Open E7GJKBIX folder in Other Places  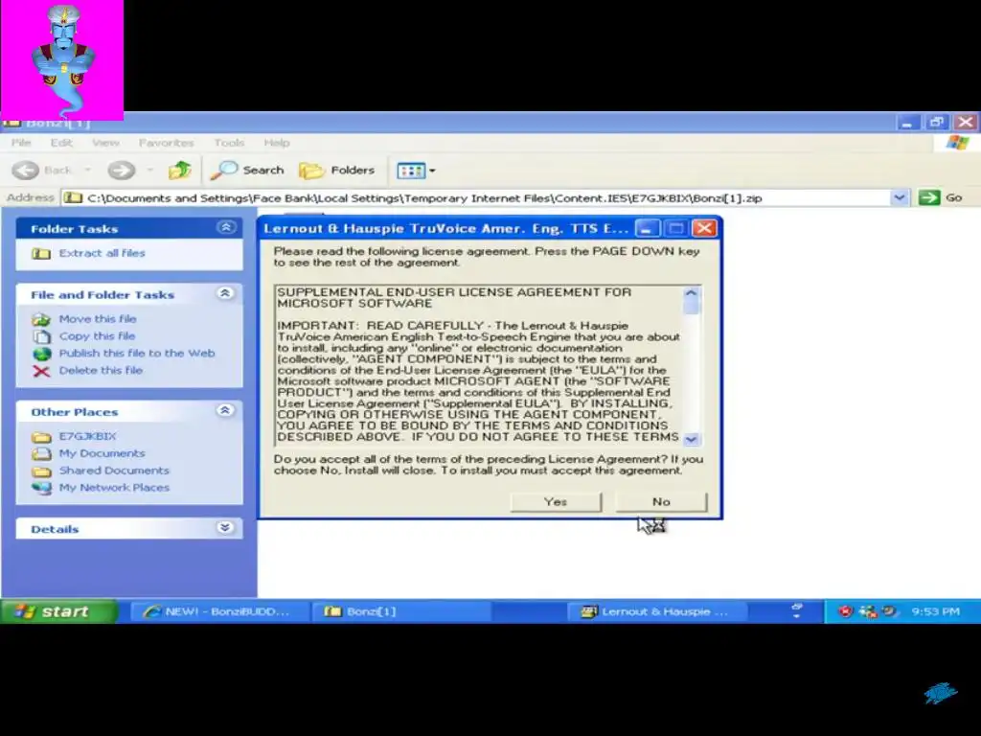(87, 436)
